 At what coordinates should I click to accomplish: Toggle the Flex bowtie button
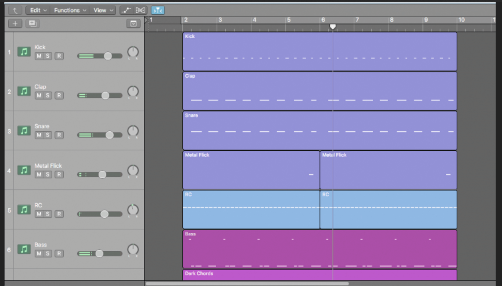click(140, 10)
